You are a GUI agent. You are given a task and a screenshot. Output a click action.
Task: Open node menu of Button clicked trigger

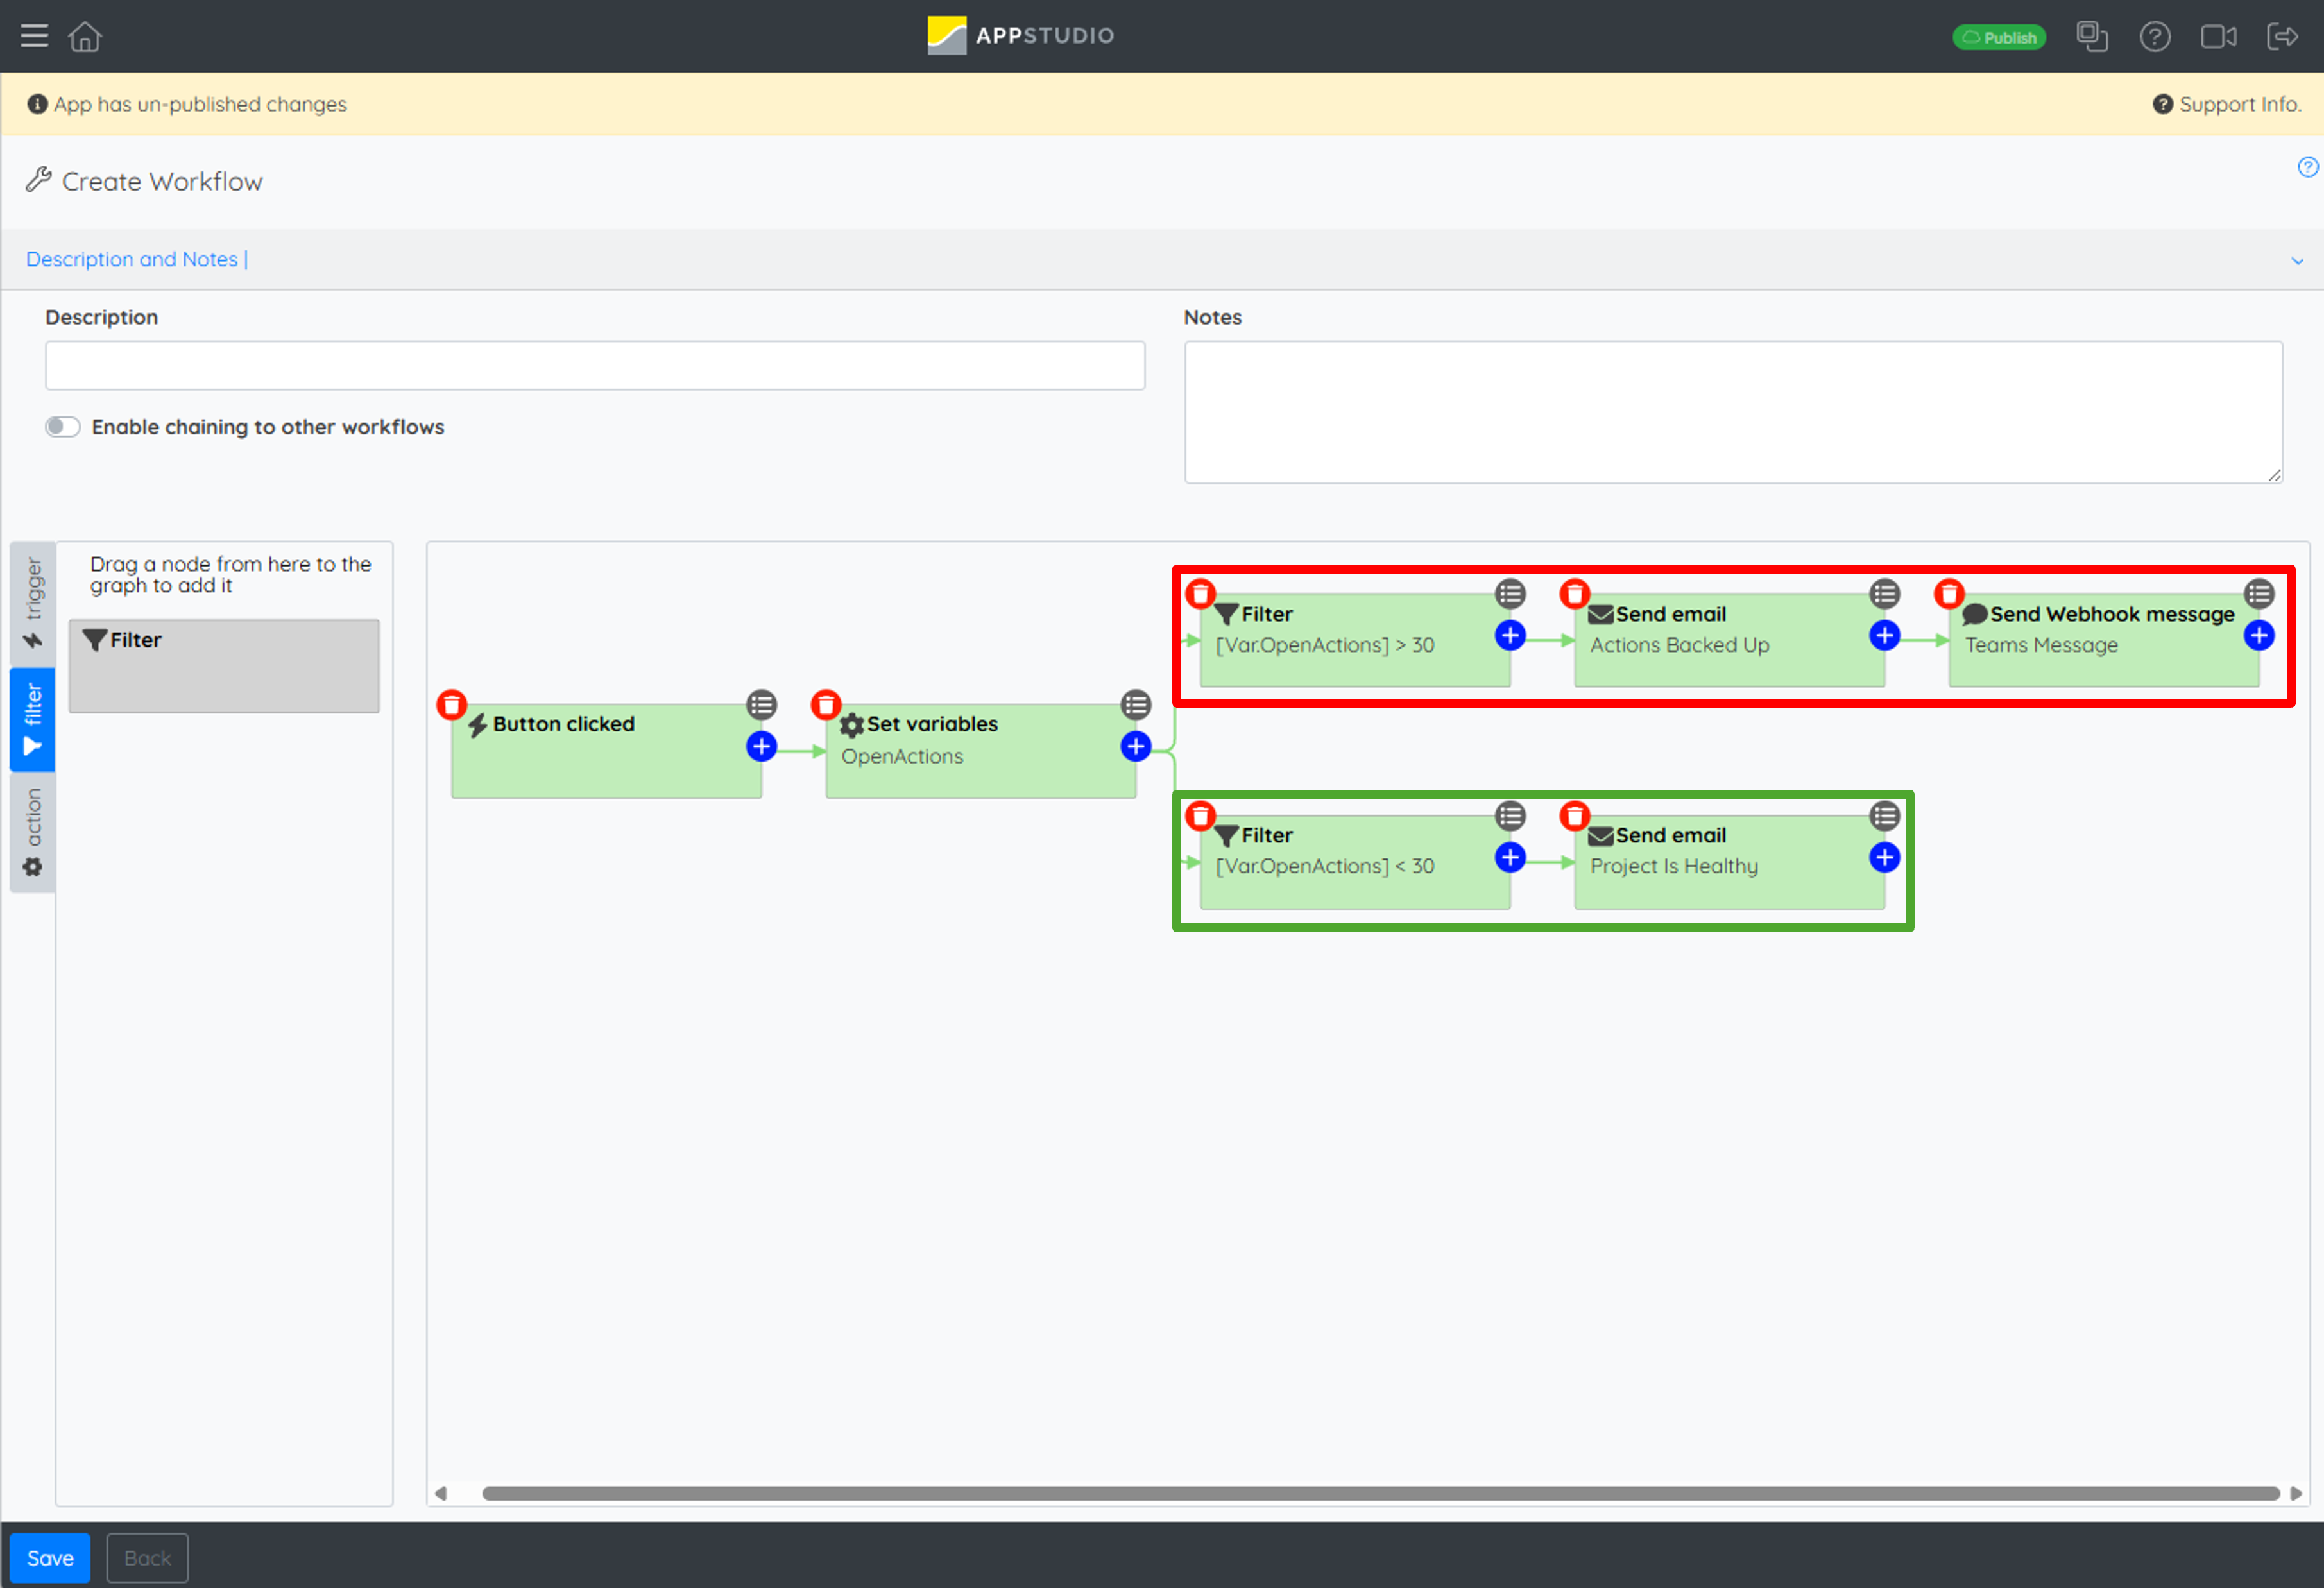coord(761,705)
